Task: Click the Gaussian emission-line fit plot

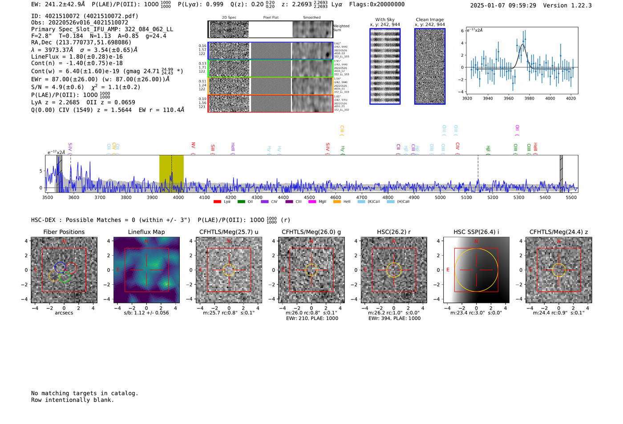Action: coord(521,61)
